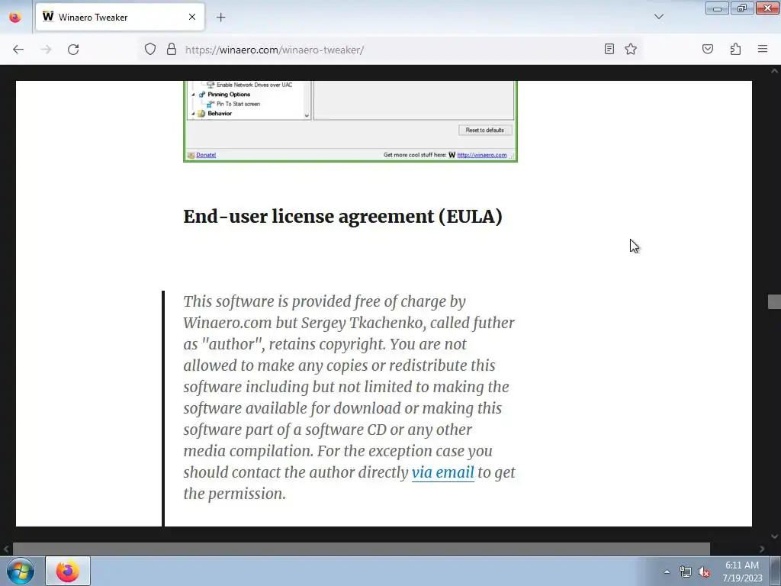The width and height of the screenshot is (781, 586).
Task: Click horizontal scrollbar thumb
Action: click(x=361, y=549)
